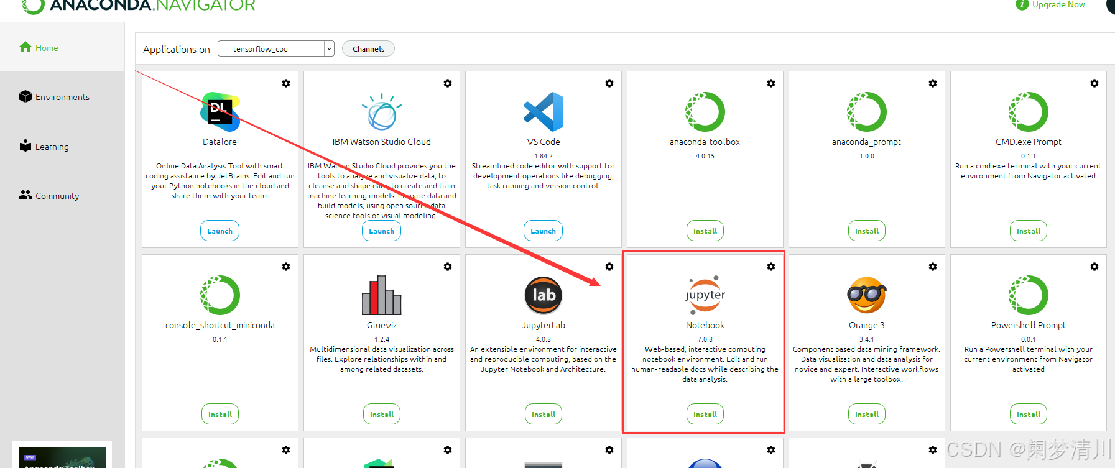Install console_shortcut_miniconda
The image size is (1115, 468).
click(220, 414)
